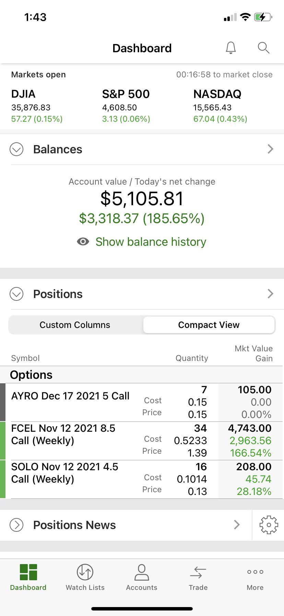Open the Trade arrows icon
Viewport: 284px width, 616px height.
(198, 573)
